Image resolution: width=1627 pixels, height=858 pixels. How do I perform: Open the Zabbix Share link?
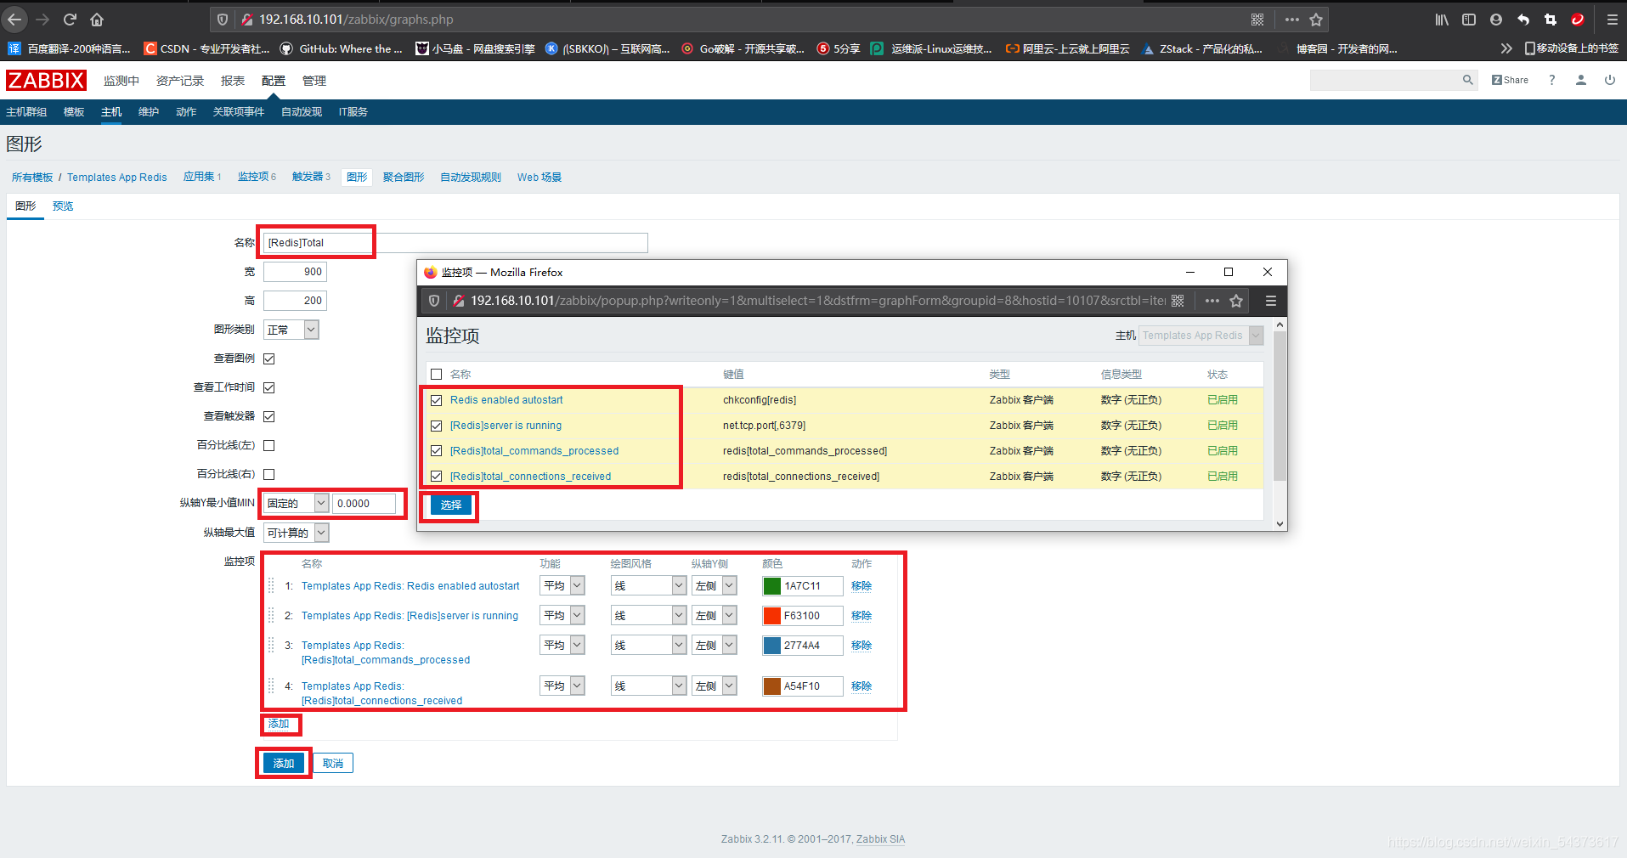click(1510, 80)
